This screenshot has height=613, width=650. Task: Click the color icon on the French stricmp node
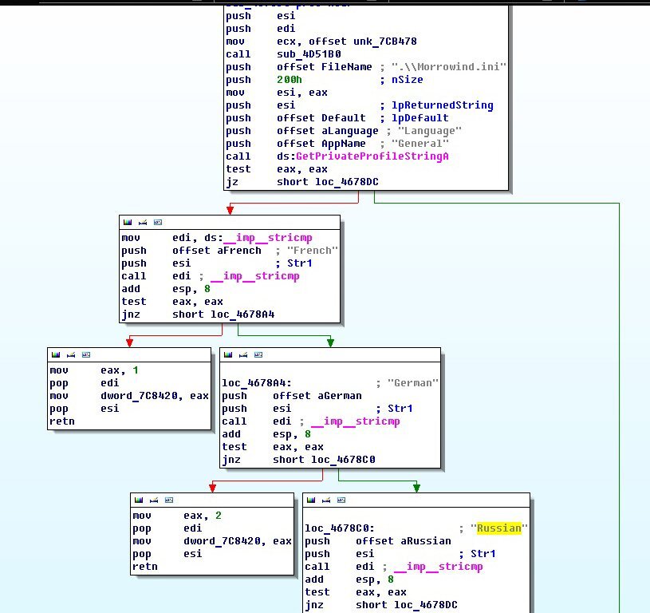[x=126, y=222]
